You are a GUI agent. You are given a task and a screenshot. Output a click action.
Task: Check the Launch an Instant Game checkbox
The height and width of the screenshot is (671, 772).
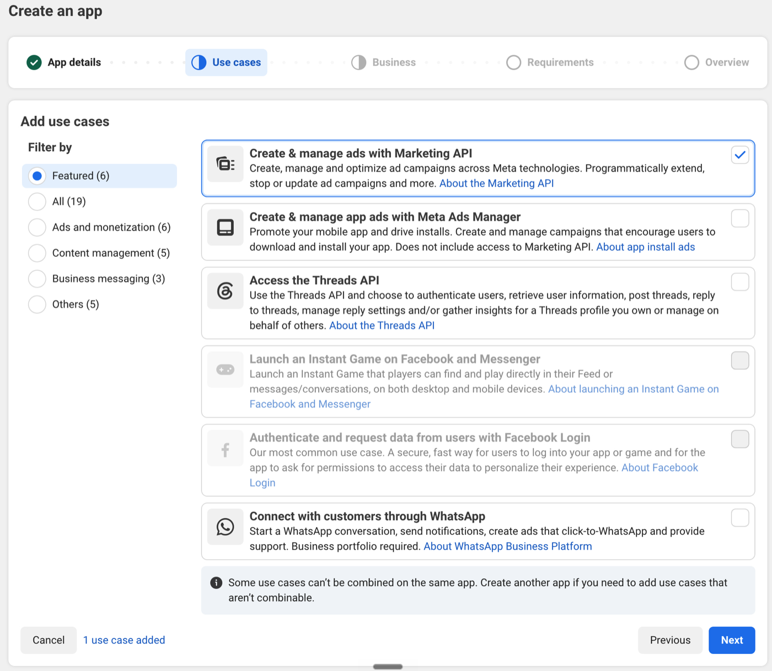pos(740,361)
